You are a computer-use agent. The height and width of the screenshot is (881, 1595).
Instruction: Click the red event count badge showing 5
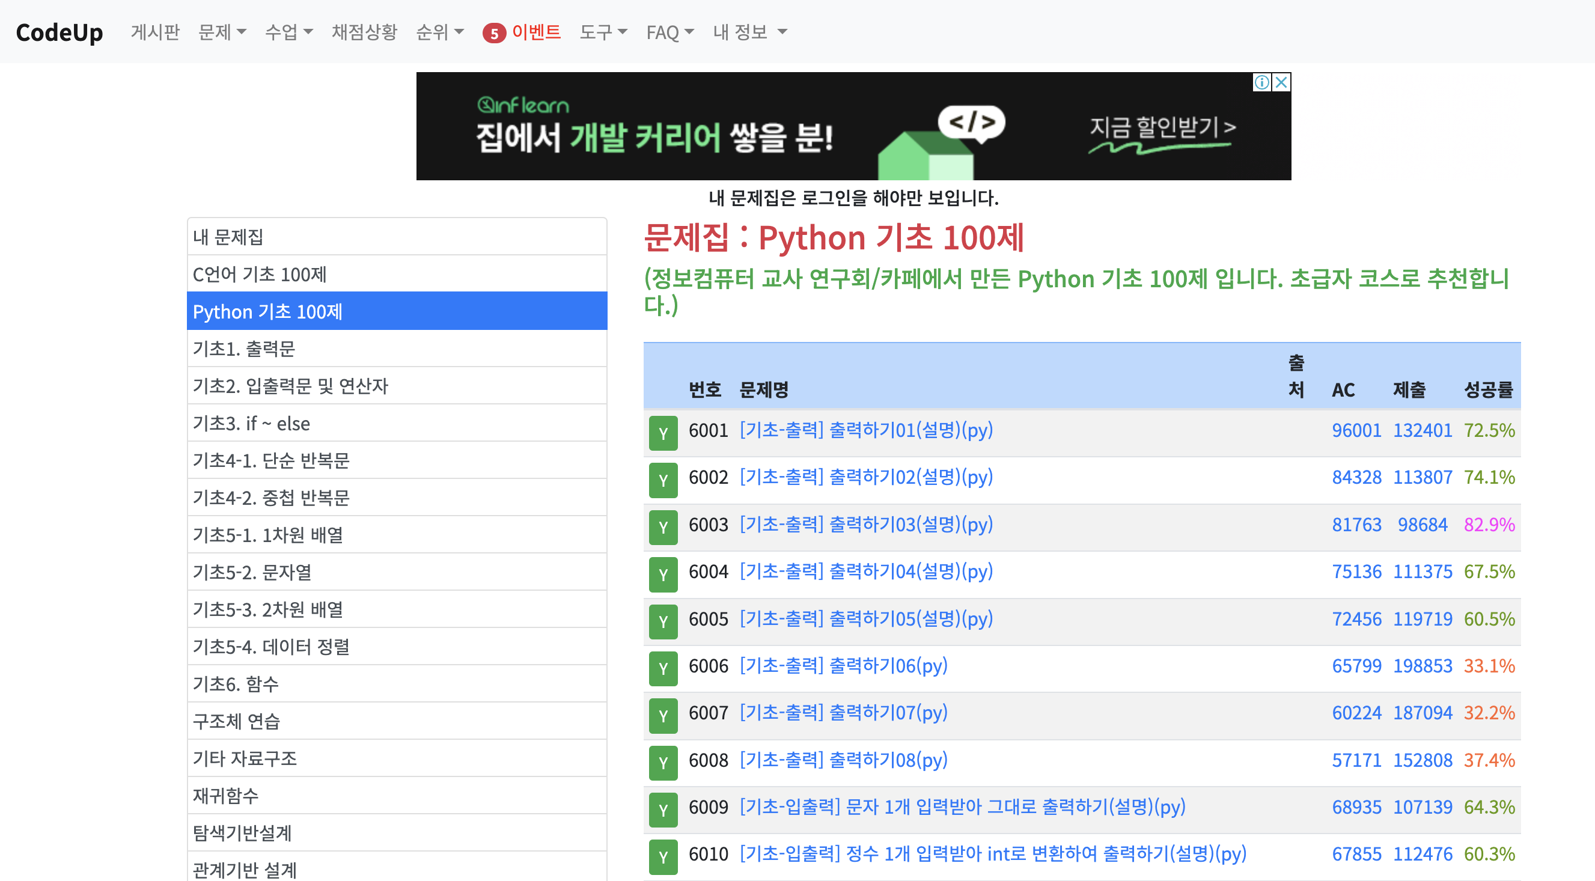492,32
